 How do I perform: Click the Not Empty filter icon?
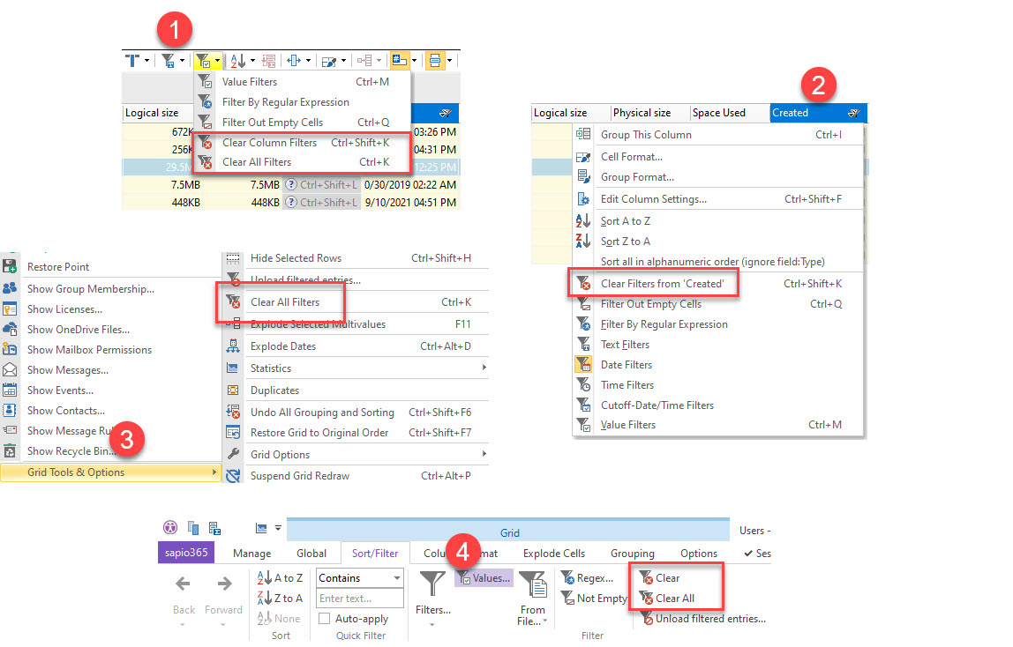(569, 598)
